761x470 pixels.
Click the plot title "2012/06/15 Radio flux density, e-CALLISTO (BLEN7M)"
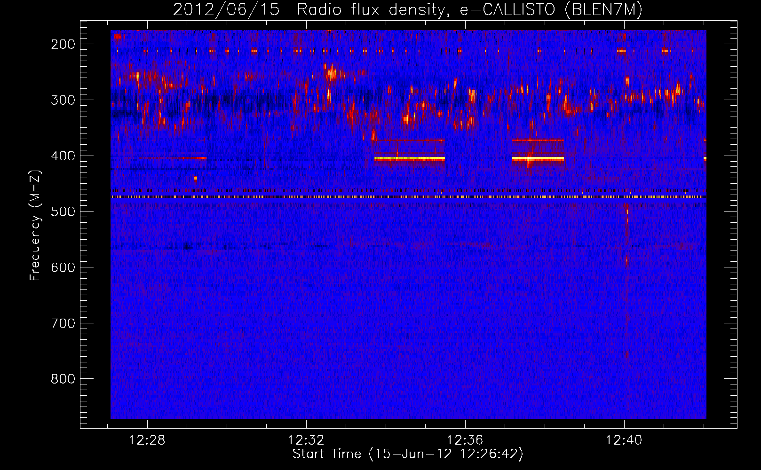click(407, 10)
